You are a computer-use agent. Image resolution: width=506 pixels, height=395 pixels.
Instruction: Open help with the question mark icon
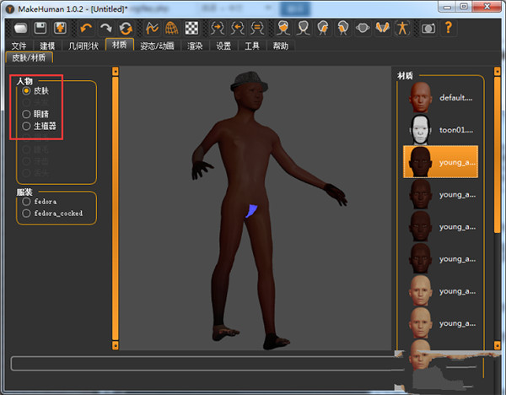[449, 28]
